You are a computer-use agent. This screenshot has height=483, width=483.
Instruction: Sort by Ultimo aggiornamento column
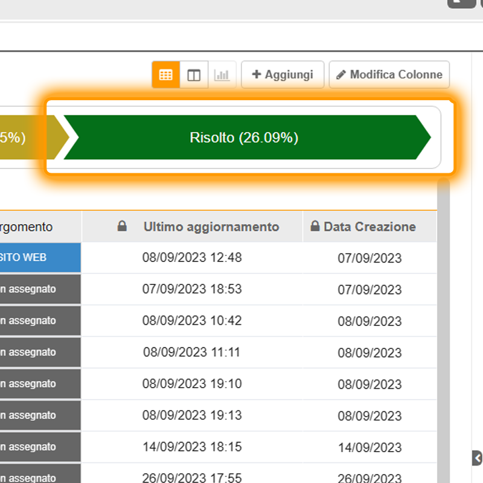pos(211,227)
